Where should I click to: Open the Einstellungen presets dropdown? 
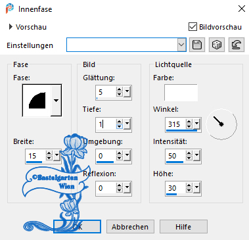coord(181,45)
